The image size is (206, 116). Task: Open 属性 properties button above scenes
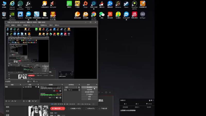tap(30, 81)
